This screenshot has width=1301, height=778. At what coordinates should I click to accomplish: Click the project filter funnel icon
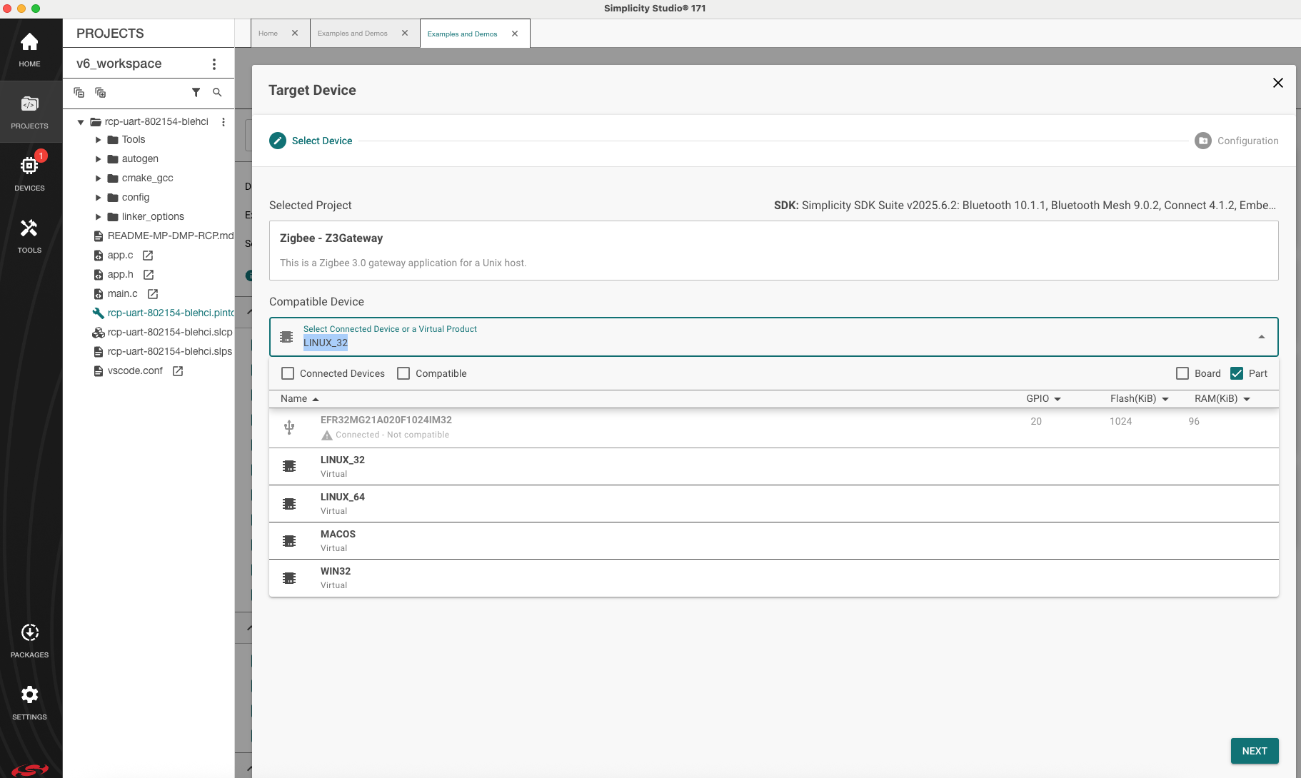pos(196,93)
